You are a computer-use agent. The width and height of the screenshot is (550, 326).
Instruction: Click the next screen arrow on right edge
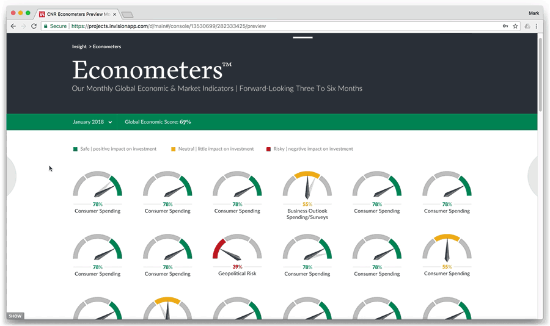533,176
